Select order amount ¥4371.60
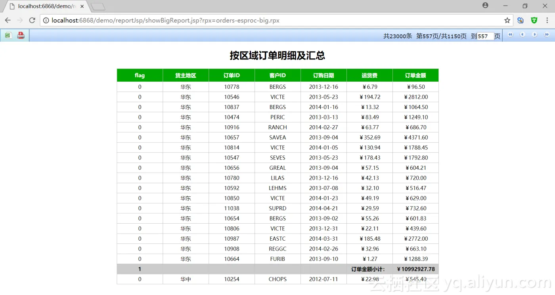The image size is (555, 295). [x=415, y=138]
